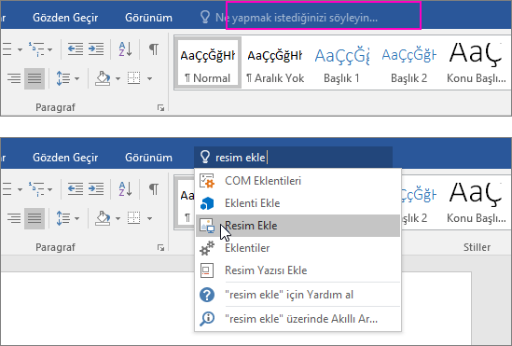Open Görünüm tab beside the 'resim ekle' search
This screenshot has width=512, height=346.
(x=148, y=158)
